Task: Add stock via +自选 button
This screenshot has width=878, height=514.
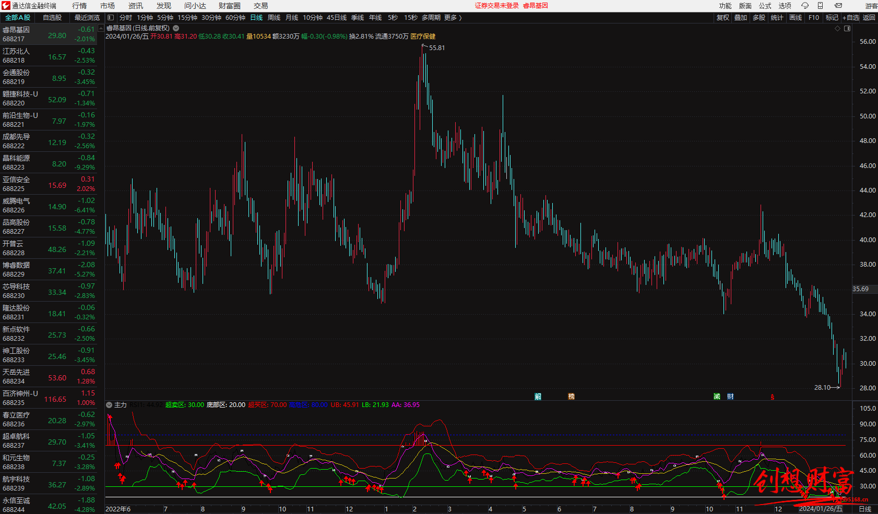Action: 851,18
